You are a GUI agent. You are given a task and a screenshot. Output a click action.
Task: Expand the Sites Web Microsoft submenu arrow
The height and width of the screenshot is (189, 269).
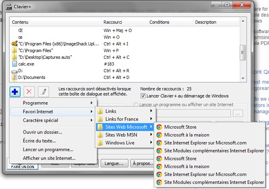point(151,127)
